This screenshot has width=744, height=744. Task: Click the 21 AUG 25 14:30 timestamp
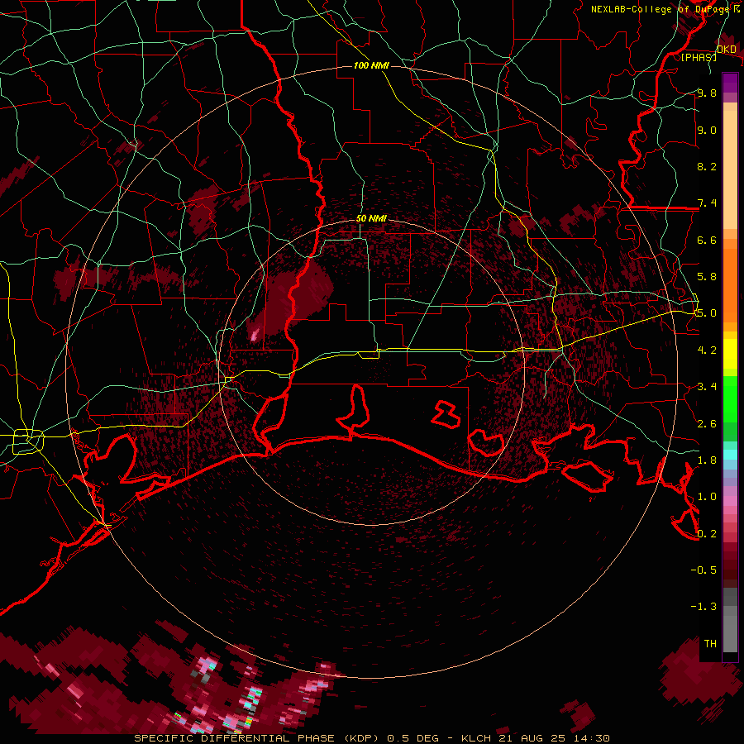(x=554, y=738)
